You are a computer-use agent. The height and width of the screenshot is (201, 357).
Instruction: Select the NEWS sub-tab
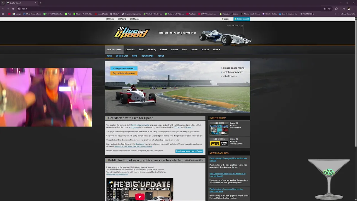pyautogui.click(x=134, y=56)
